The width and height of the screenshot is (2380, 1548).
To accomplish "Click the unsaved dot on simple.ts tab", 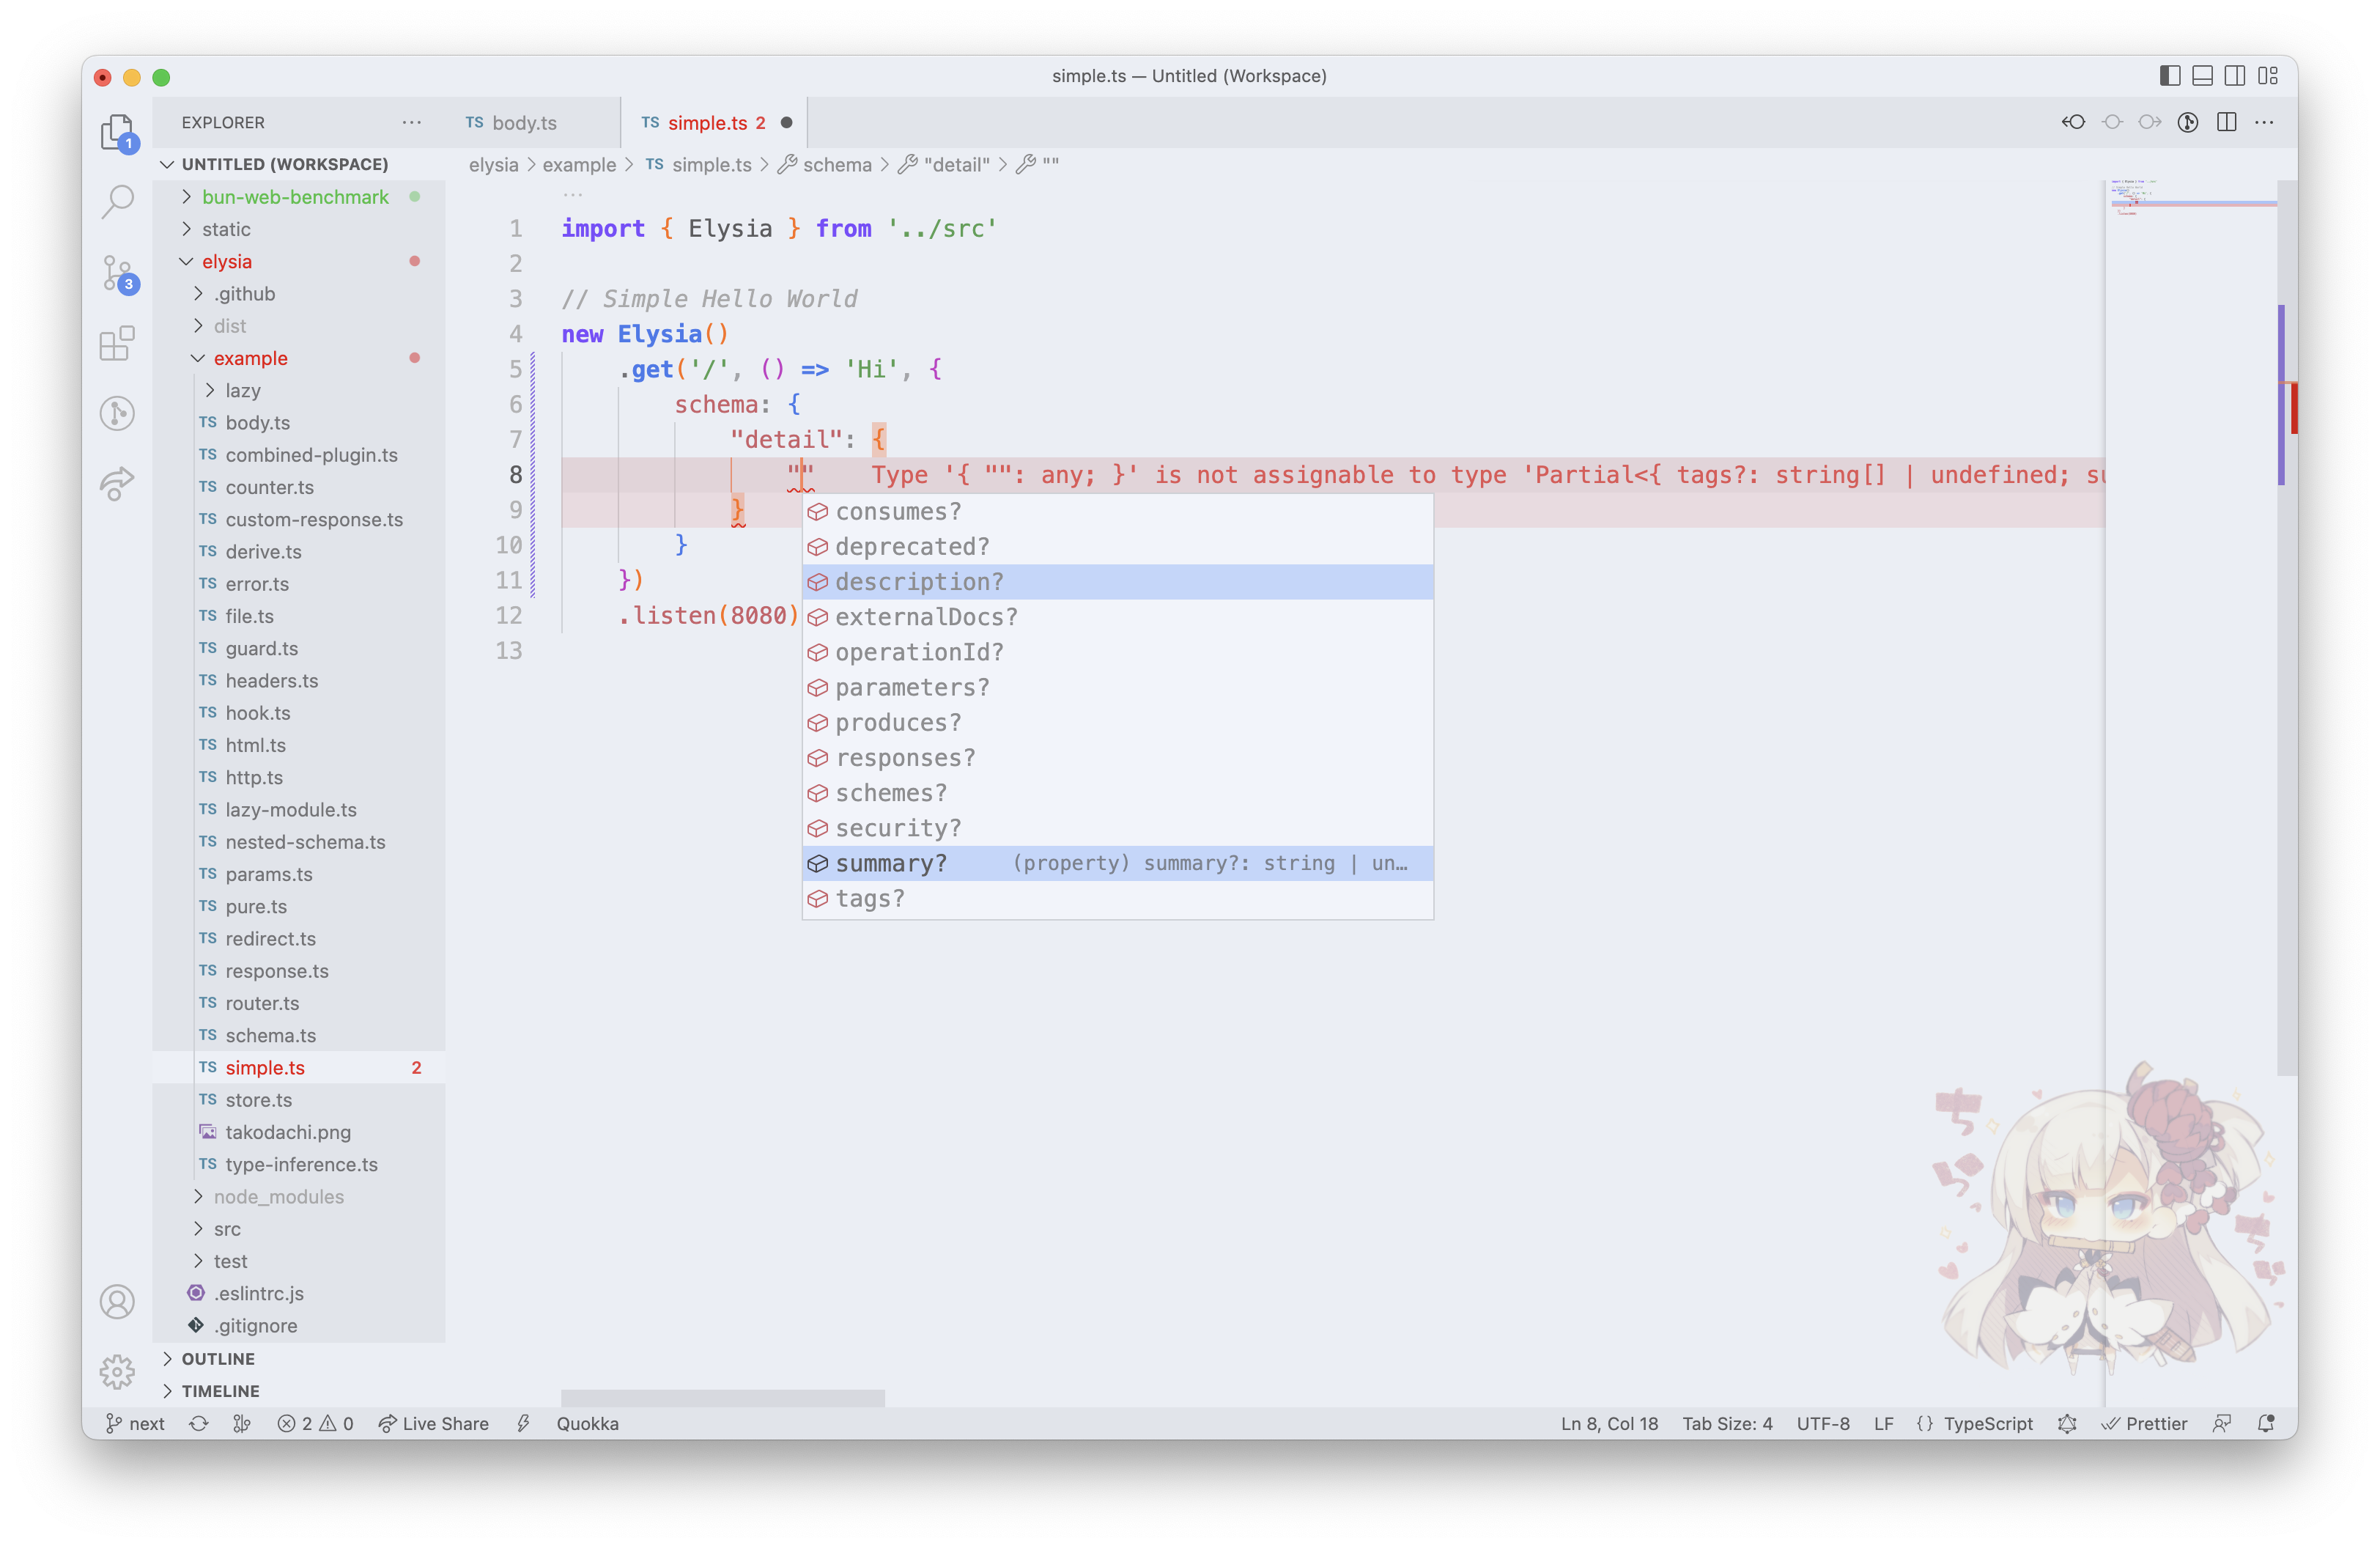I will [786, 122].
